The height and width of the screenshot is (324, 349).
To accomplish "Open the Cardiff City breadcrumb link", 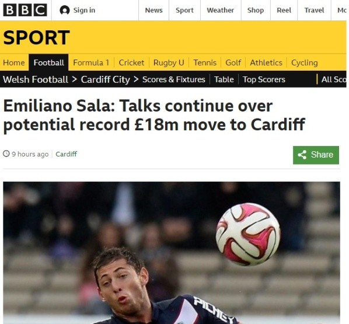I will click(105, 80).
